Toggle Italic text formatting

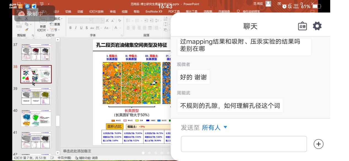coord(76,28)
